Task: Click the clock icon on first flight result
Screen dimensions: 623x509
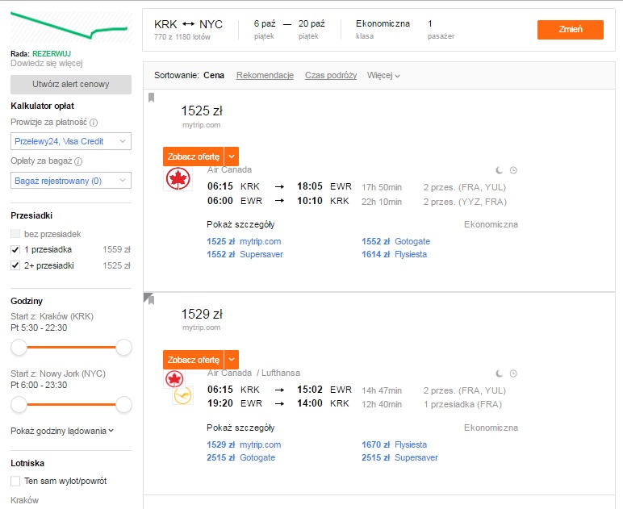Action: (x=513, y=170)
